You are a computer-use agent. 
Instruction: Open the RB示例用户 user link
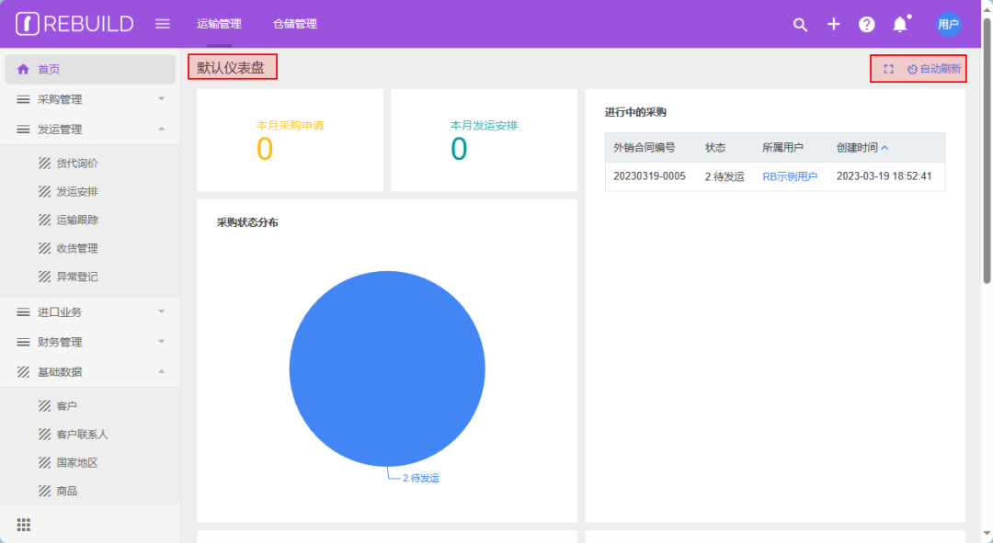pos(789,177)
